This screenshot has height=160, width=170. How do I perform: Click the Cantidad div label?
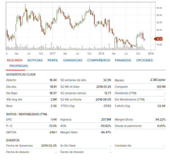pos(123,146)
